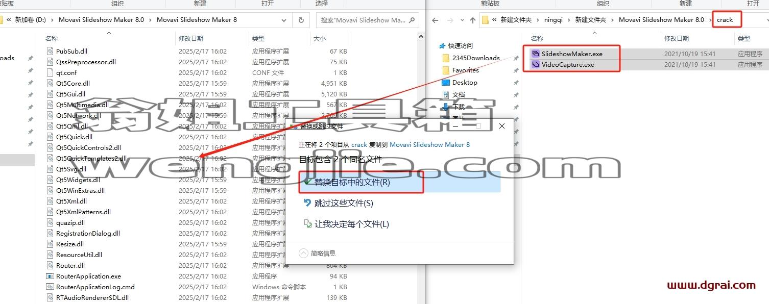769x304 pixels.
Task: Collapse the 简略信息 details expander
Action: (303, 253)
